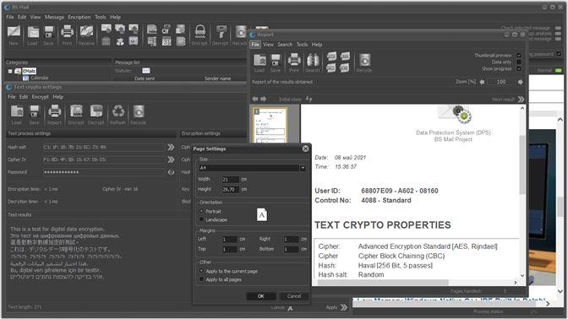Go back with left arrow in Report navigation

255,99
